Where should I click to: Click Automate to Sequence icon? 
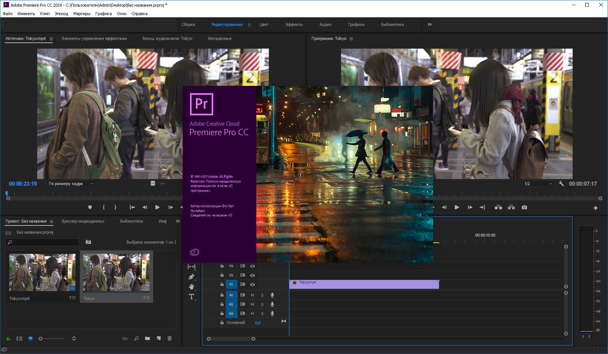pyautogui.click(x=125, y=338)
